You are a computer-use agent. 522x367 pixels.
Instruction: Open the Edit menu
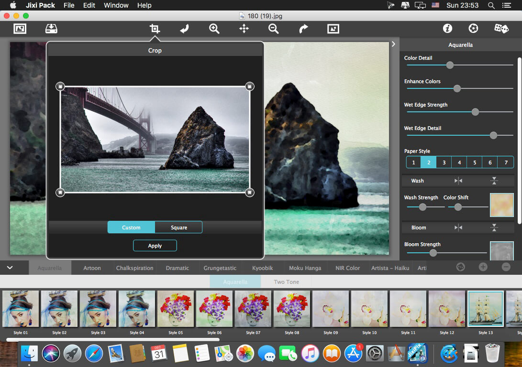click(x=89, y=5)
